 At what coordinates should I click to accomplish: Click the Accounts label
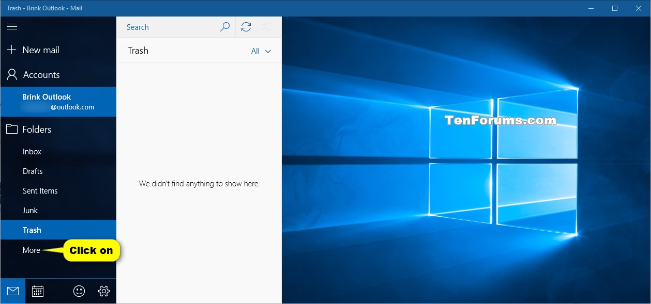tap(41, 75)
